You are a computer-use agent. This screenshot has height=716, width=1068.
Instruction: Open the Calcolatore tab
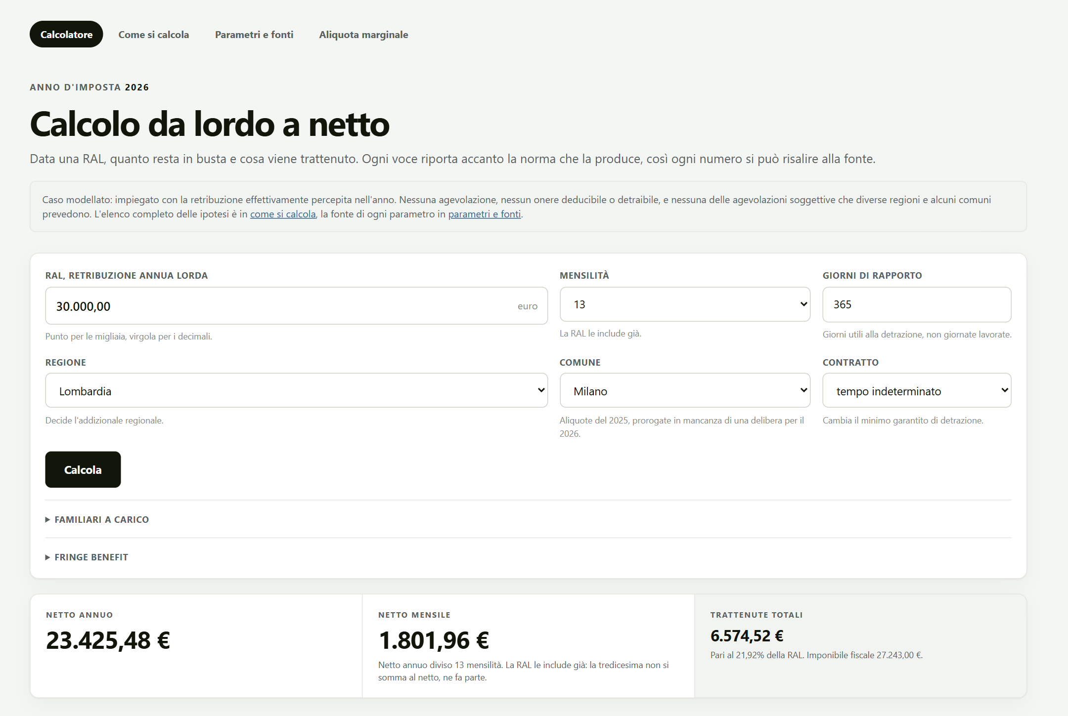click(x=66, y=35)
